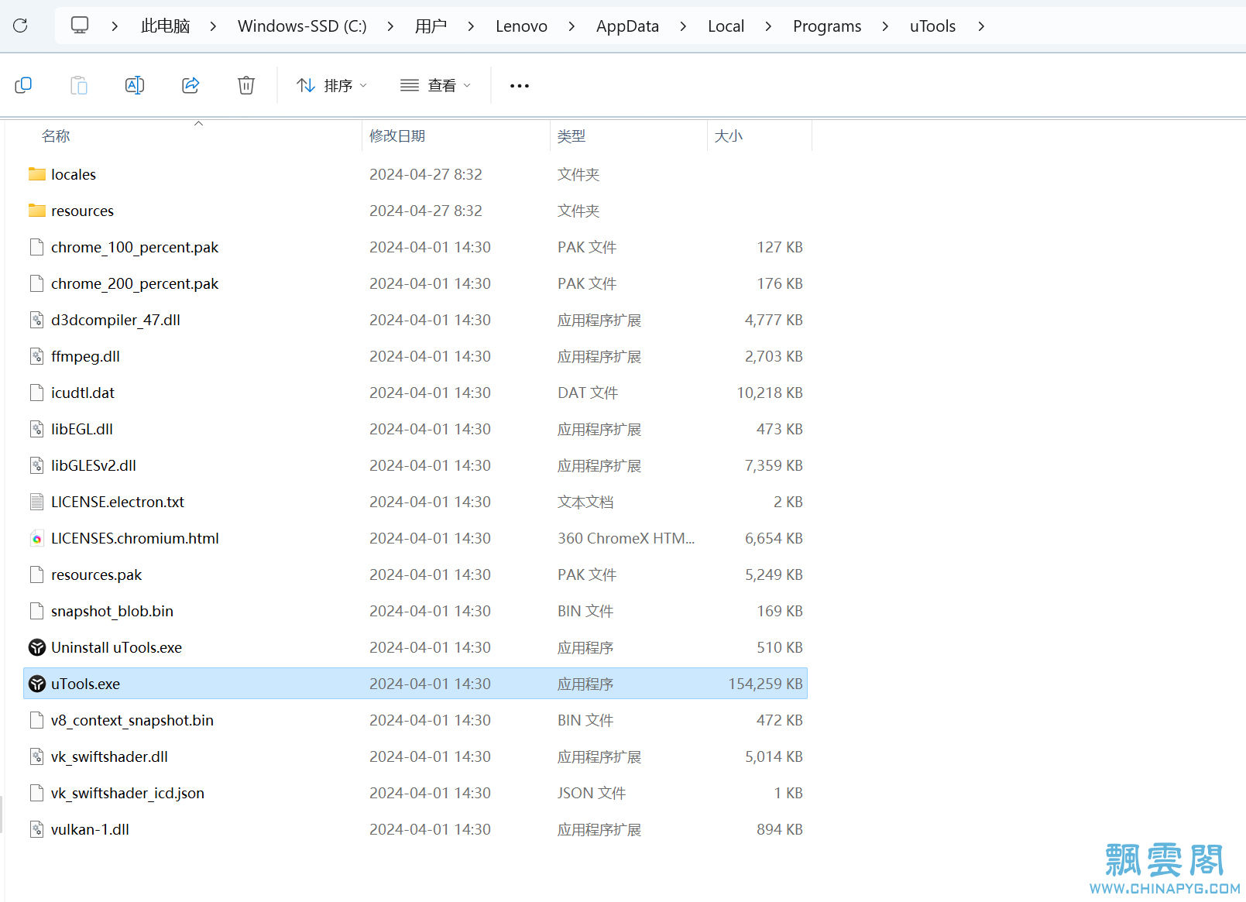Go to AppData in the breadcrumb

pyautogui.click(x=627, y=26)
